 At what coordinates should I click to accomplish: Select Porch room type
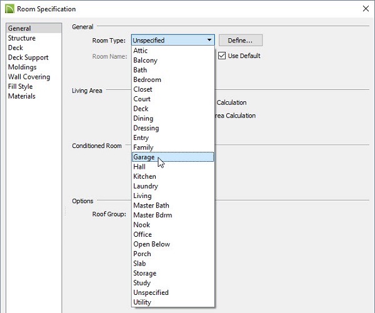(172, 254)
